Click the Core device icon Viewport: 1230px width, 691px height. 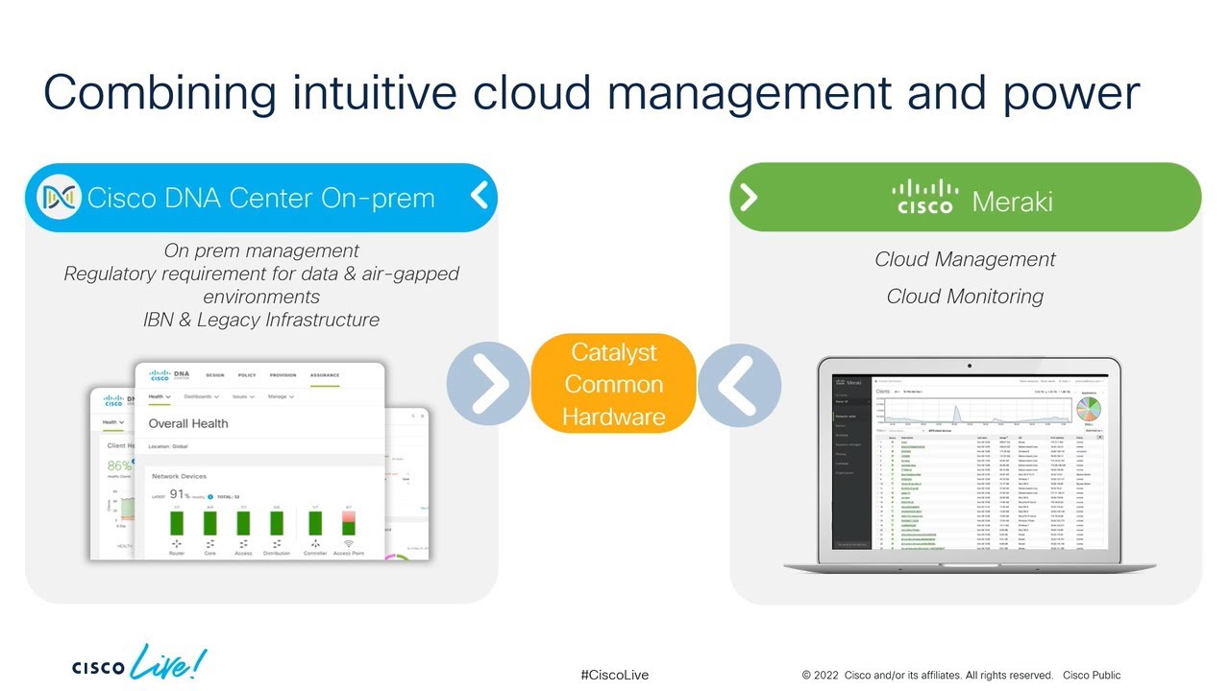pyautogui.click(x=210, y=543)
